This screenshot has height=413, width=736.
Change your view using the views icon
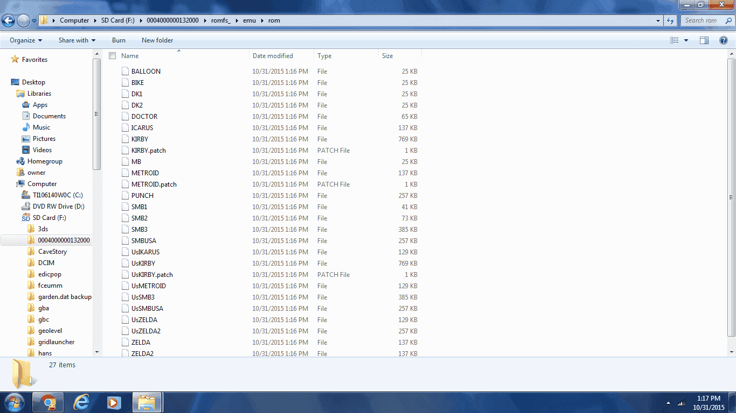click(x=674, y=40)
